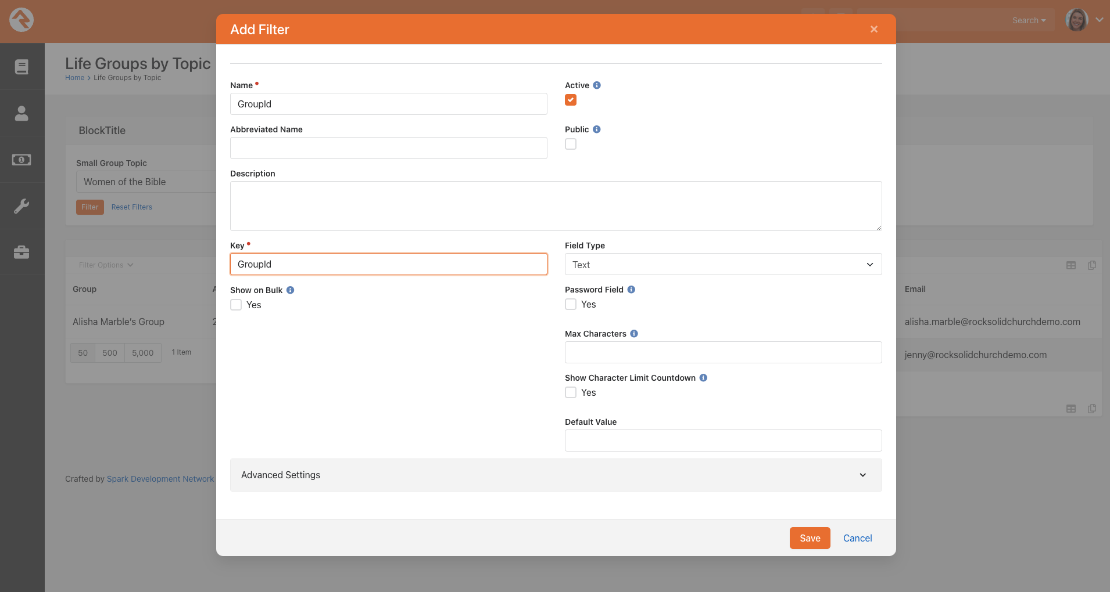Click the Abbreviated Name input field
1110x592 pixels.
388,148
